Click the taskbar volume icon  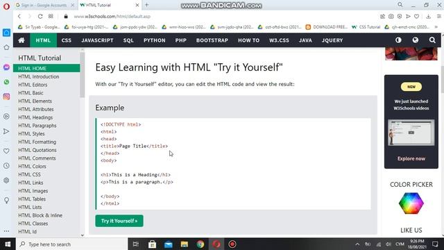[388, 244]
